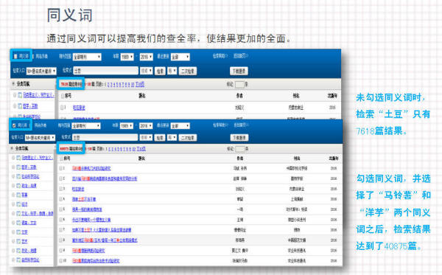Click document icon beside 社会科学总论 in lower tree
442x275 pixels.
18,176
